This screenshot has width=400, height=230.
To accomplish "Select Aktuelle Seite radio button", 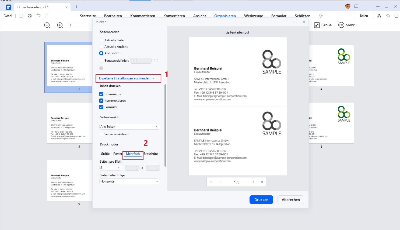I will tap(101, 40).
